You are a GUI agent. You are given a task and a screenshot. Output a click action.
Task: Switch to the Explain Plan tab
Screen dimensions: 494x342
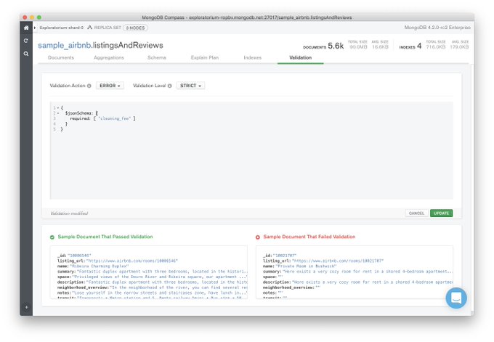pyautogui.click(x=205, y=57)
